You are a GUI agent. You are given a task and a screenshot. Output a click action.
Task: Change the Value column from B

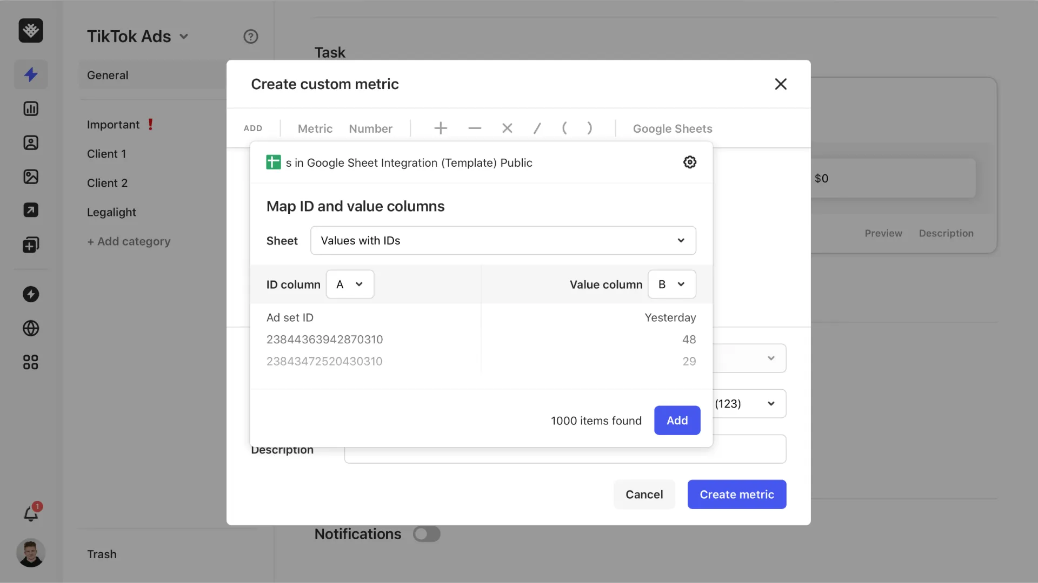click(x=671, y=284)
